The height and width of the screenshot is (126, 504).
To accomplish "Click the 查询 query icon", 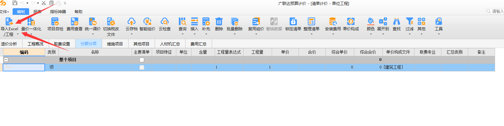I will pyautogui.click(x=182, y=22).
